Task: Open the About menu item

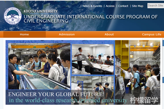Action: 109,34
